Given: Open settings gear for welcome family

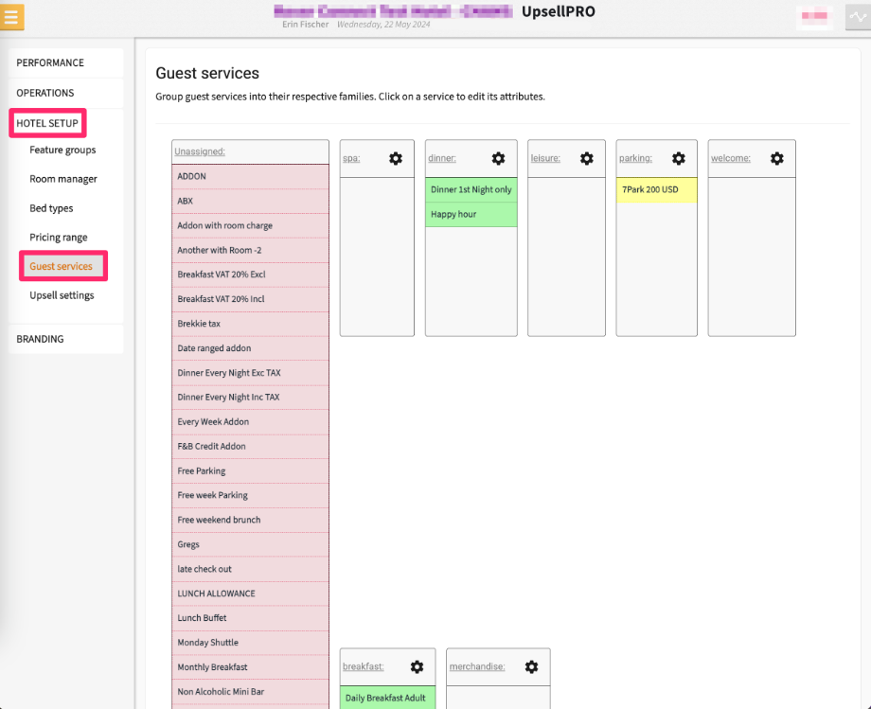Looking at the screenshot, I should click(776, 158).
